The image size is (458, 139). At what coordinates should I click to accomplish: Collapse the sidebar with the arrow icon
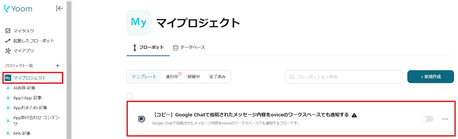pyautogui.click(x=60, y=8)
